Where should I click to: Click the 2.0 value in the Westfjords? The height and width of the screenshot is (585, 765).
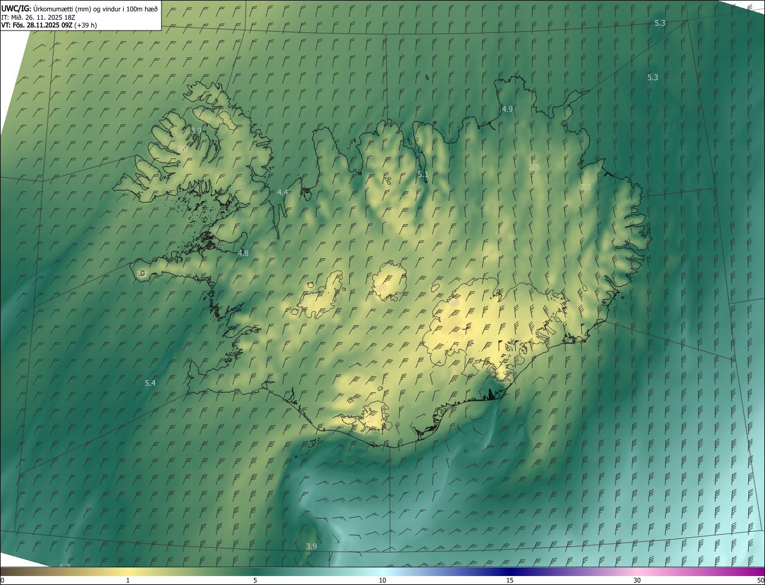(182, 148)
